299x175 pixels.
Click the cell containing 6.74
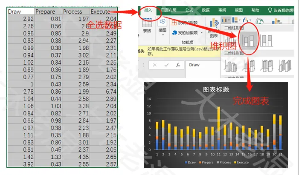104,92
